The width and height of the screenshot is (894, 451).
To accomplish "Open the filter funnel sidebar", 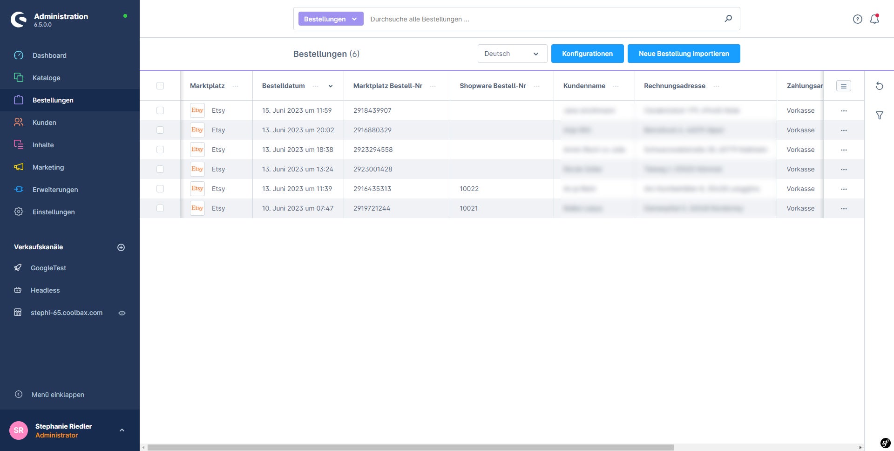I will [880, 116].
